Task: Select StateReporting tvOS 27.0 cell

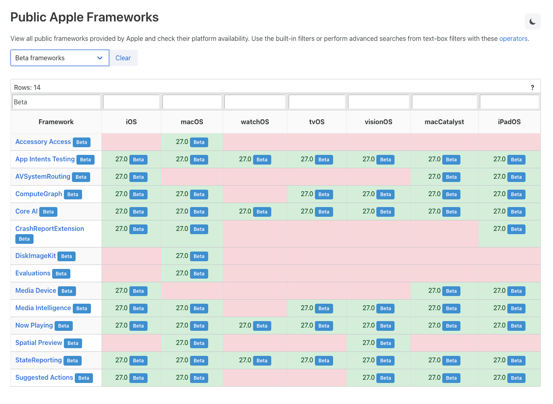Action: (317, 360)
